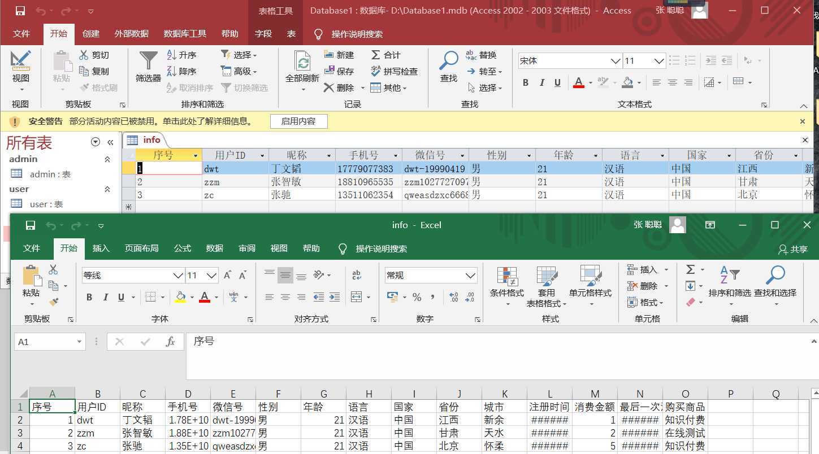819x454 pixels.
Task: Click Access Copy (复制) button
Action: pos(94,71)
